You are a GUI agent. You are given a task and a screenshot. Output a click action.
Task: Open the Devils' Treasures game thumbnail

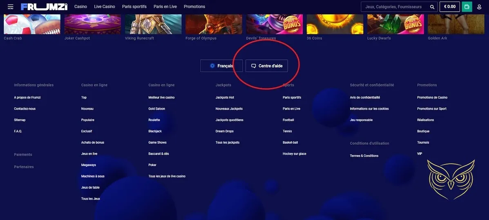(275, 24)
